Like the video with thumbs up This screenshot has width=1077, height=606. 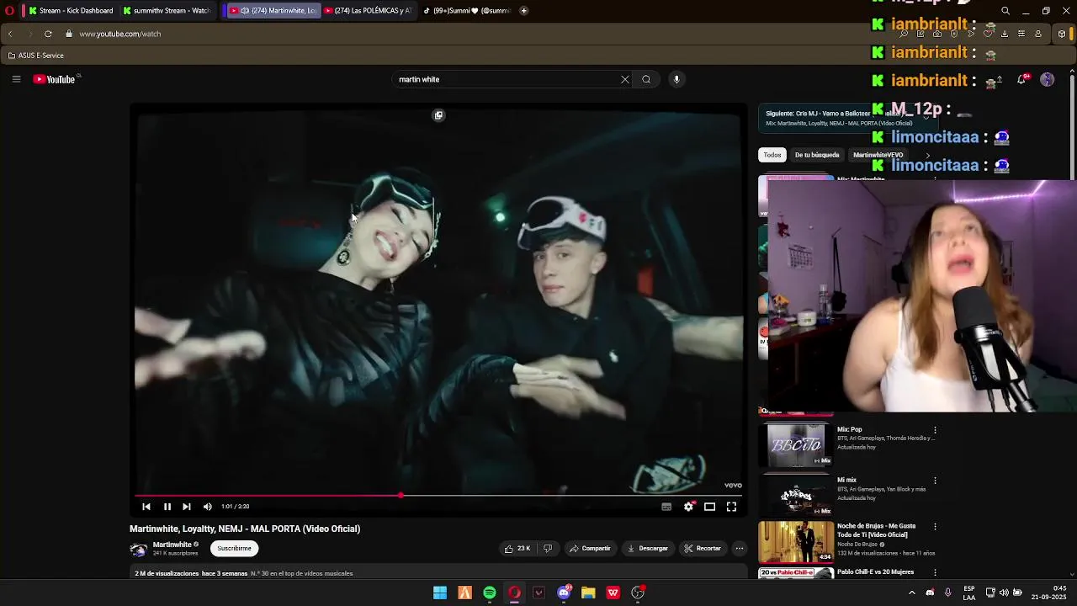click(x=517, y=548)
